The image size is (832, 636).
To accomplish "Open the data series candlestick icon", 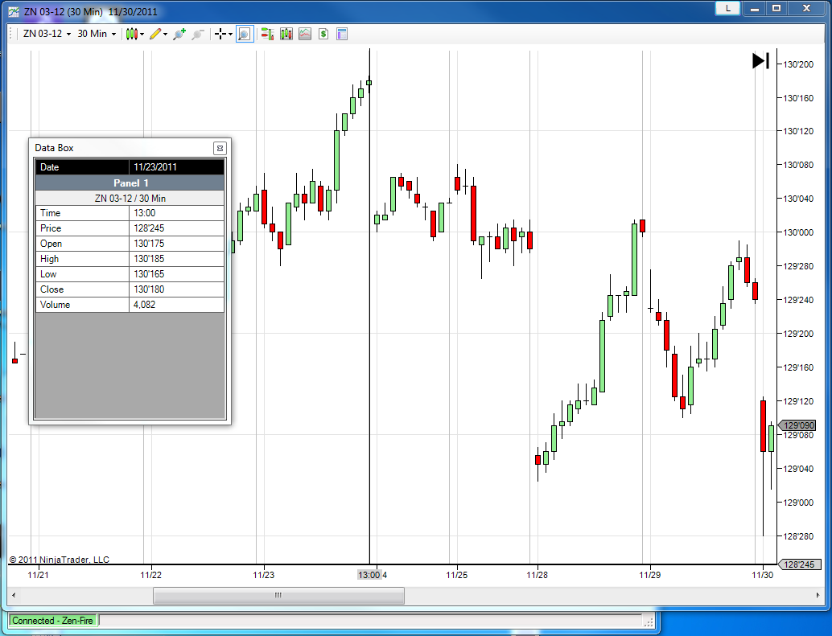I will click(x=286, y=34).
